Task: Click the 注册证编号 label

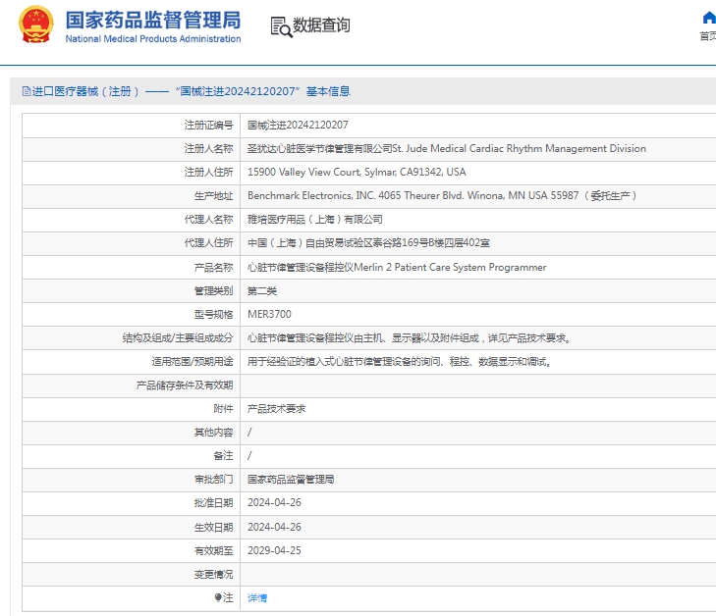Action: [208, 125]
